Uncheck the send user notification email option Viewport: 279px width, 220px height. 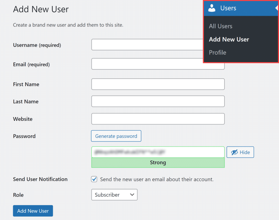(x=94, y=179)
